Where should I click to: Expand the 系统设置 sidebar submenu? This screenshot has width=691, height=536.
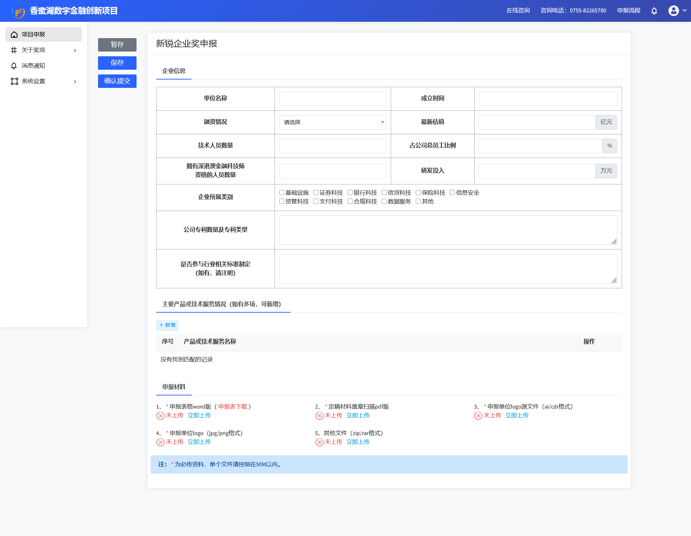coord(75,81)
